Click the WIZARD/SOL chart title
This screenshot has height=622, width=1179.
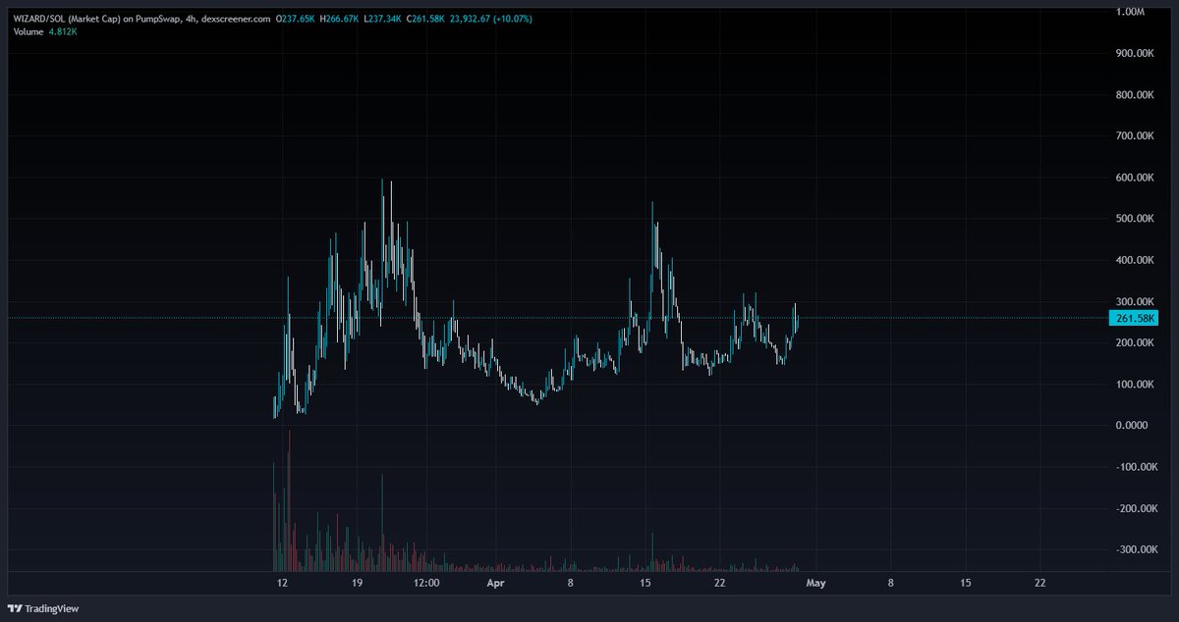click(140, 19)
